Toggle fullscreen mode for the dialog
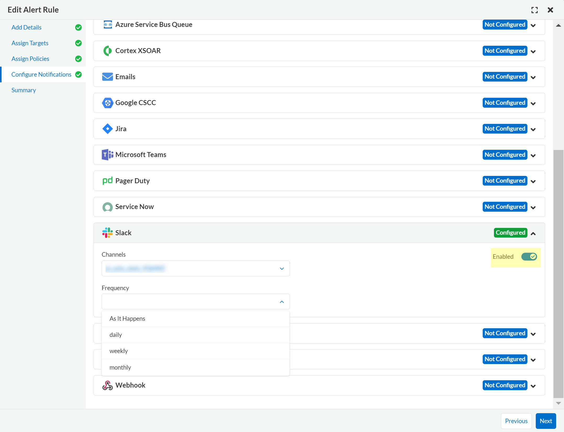564x432 pixels. tap(534, 10)
